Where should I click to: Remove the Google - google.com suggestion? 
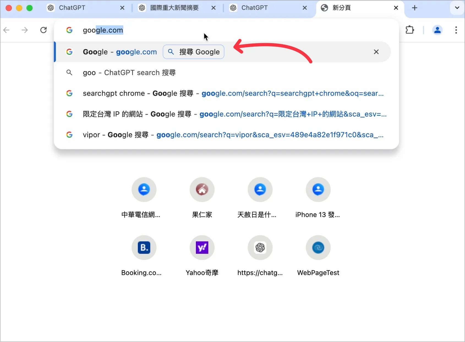(x=376, y=52)
